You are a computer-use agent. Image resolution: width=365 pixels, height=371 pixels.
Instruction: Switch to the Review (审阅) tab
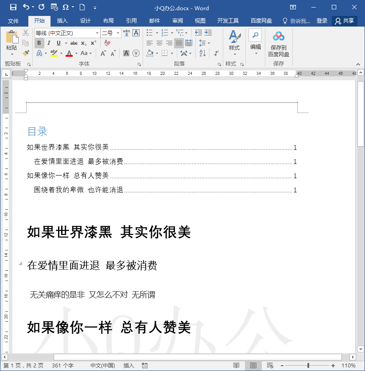178,21
